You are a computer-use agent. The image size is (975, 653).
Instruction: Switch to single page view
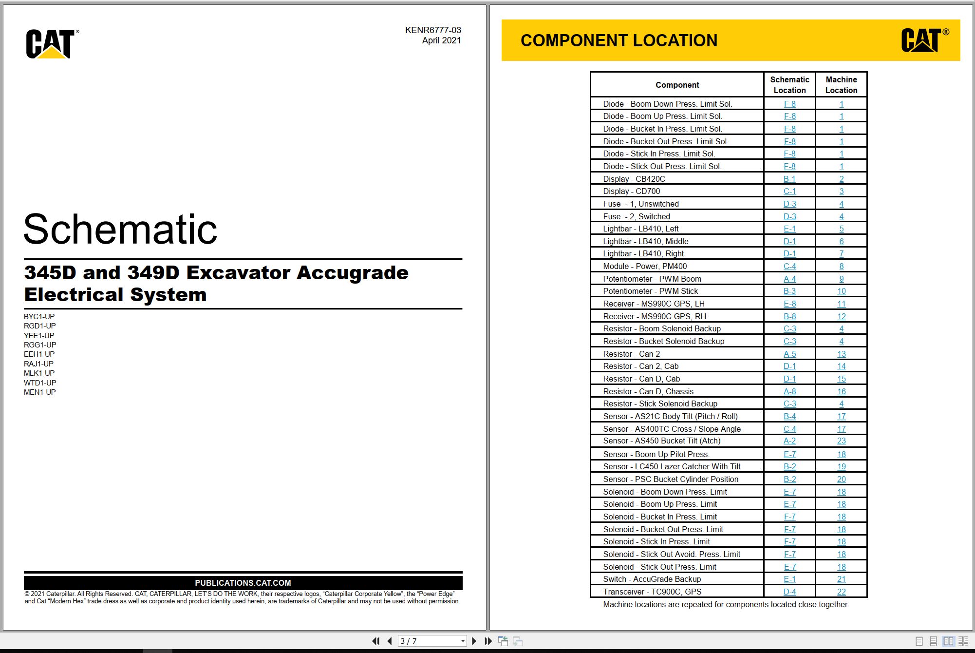click(919, 641)
